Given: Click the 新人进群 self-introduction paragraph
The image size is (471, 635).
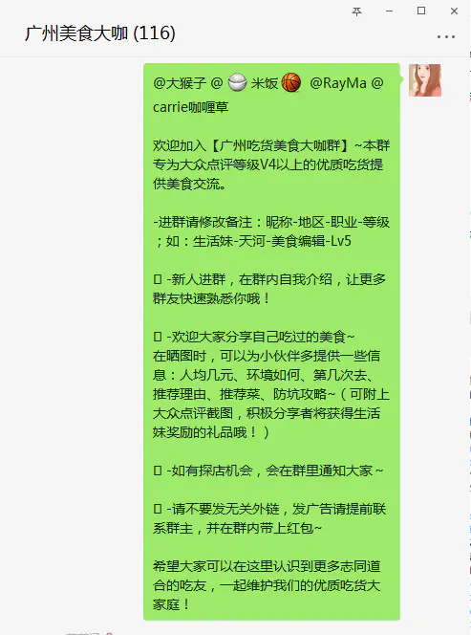Looking at the screenshot, I should coord(270,289).
